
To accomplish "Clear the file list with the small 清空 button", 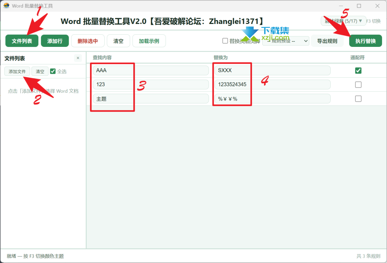I will click(40, 72).
